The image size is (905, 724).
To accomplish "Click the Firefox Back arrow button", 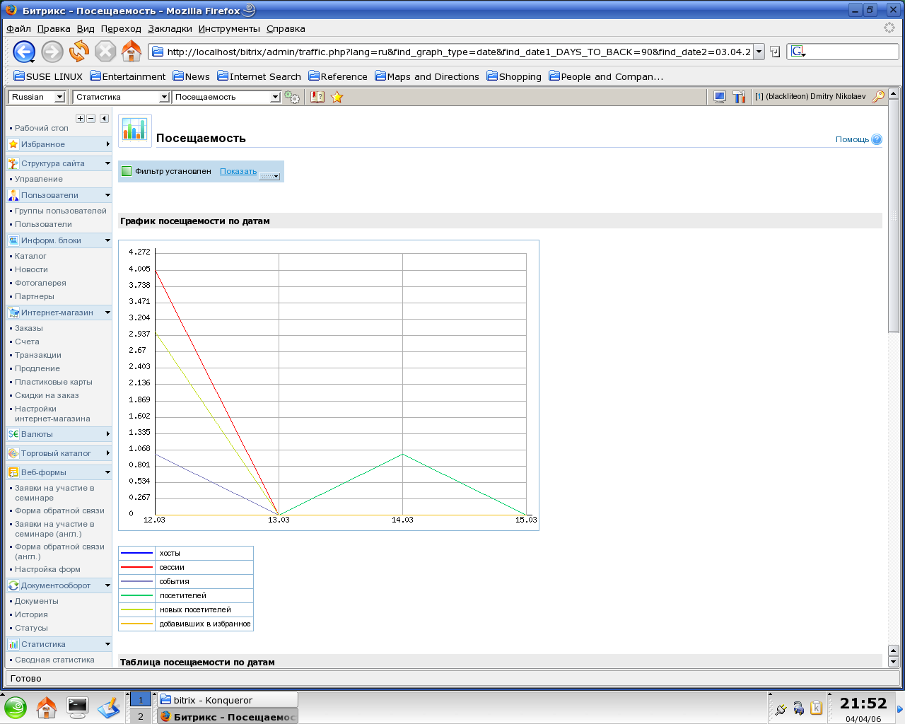I will tap(24, 52).
